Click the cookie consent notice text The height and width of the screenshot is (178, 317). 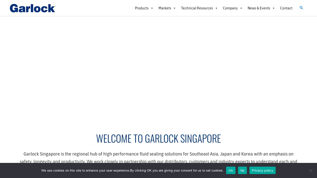(132, 170)
